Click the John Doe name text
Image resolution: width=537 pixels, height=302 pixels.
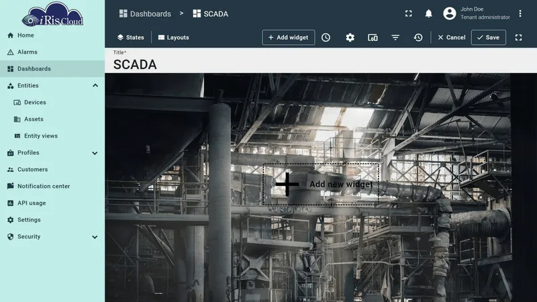click(472, 9)
